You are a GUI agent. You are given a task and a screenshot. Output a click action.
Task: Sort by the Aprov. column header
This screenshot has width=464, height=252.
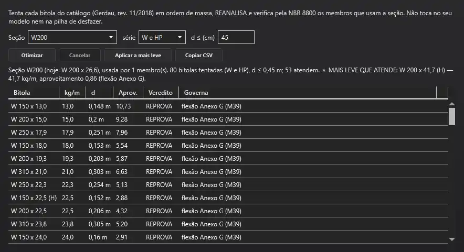pyautogui.click(x=128, y=92)
